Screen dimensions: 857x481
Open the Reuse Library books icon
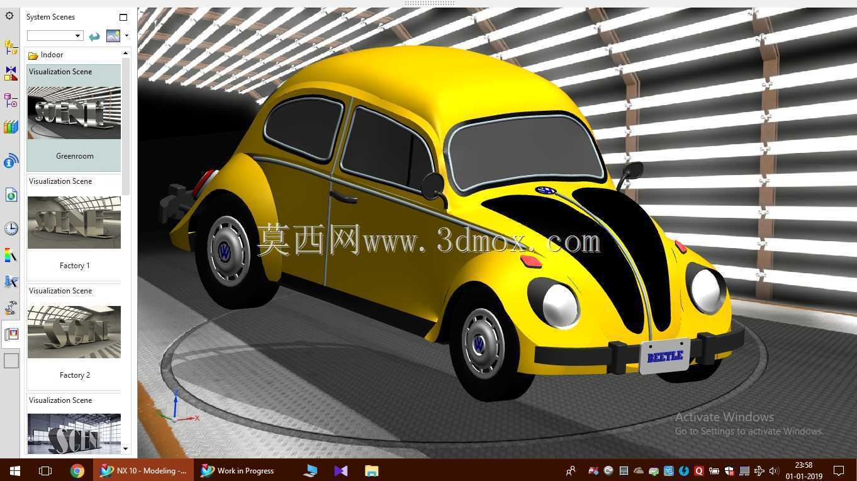(x=11, y=127)
